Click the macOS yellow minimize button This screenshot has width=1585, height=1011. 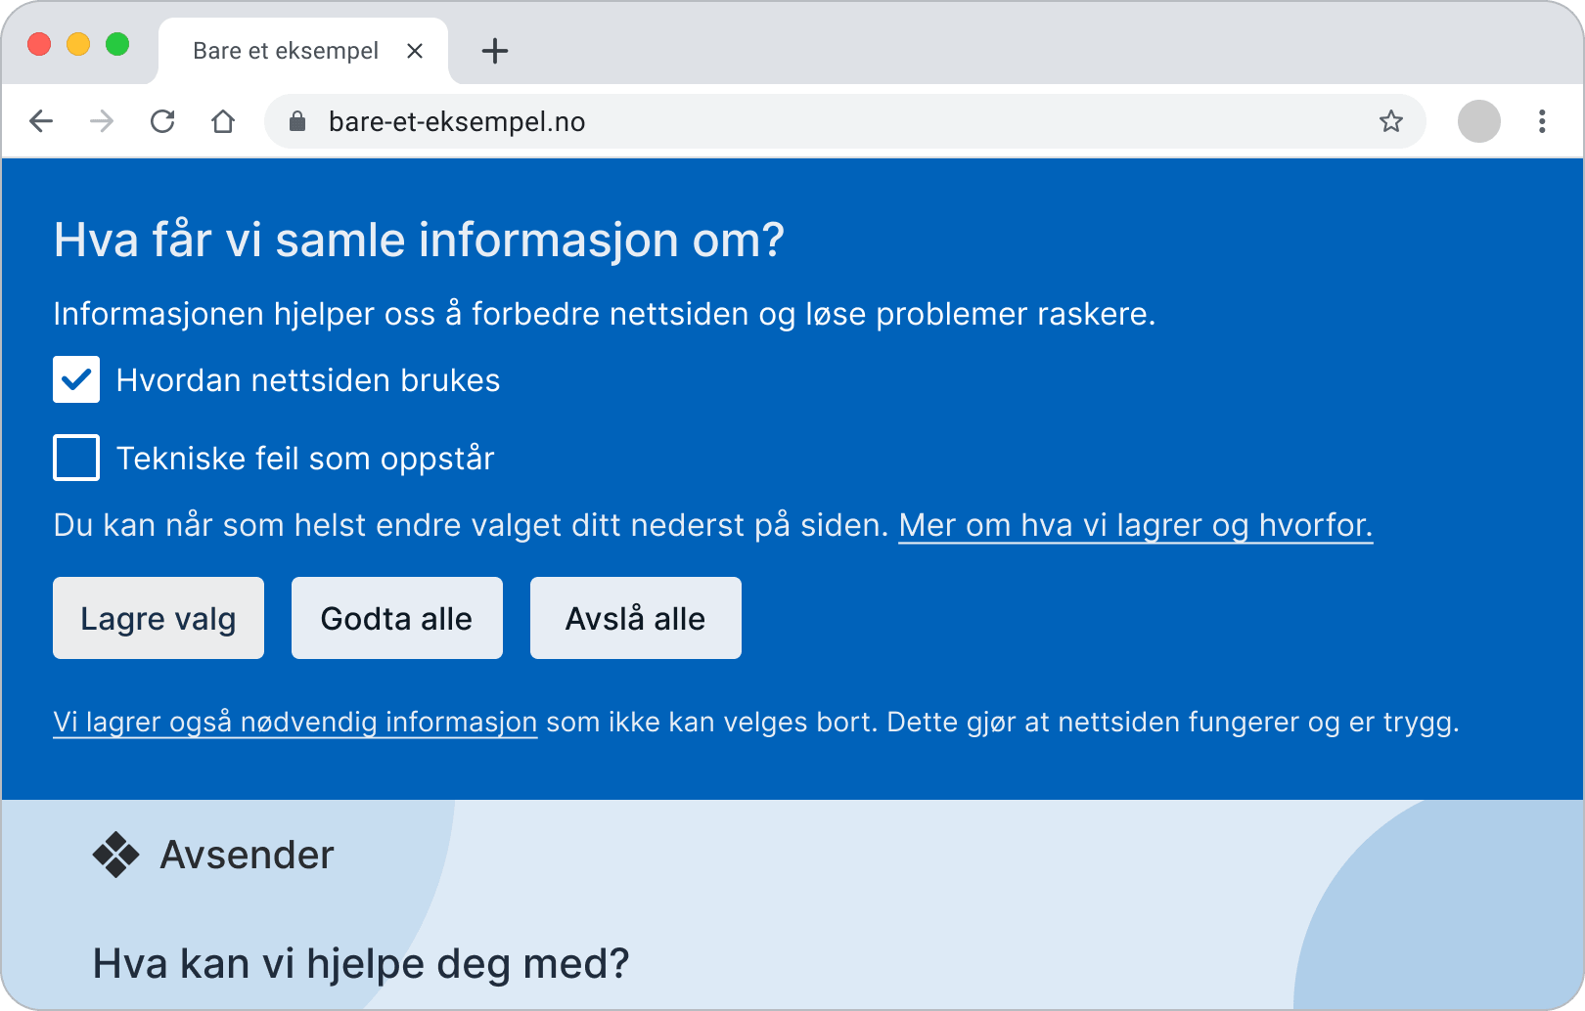point(78,44)
